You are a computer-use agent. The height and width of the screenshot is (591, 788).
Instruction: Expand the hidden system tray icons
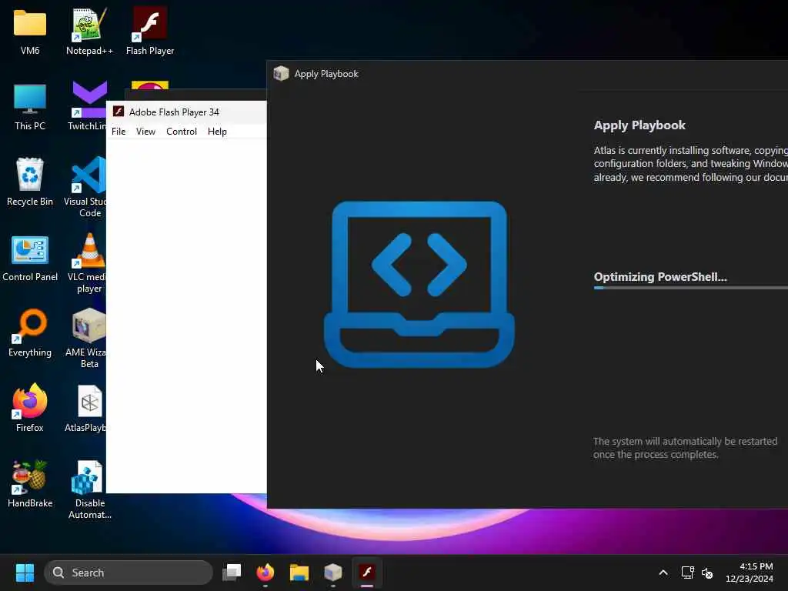point(663,573)
